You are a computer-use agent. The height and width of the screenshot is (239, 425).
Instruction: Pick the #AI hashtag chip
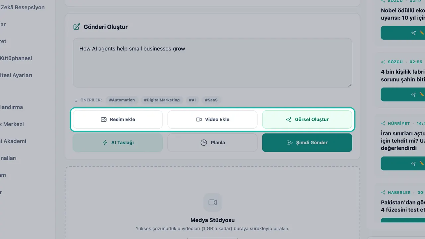tap(192, 100)
